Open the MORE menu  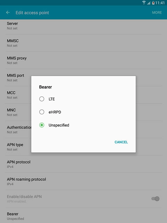157,13
